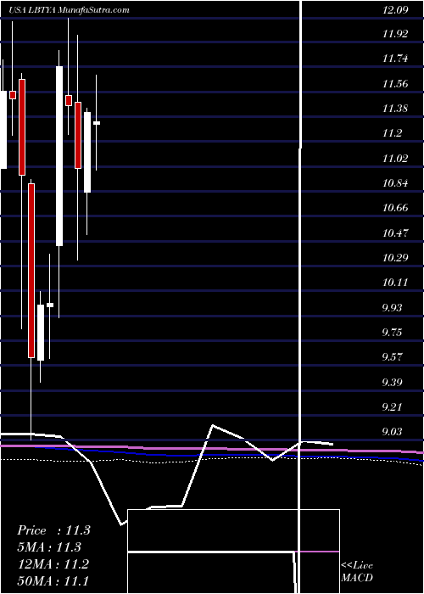Select the 11.2 price axis label
Viewport: 424px width, 594px height.
point(392,133)
